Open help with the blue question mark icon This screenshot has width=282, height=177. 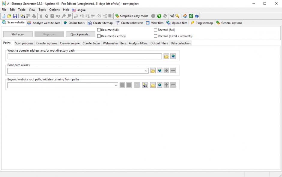(x=197, y=16)
